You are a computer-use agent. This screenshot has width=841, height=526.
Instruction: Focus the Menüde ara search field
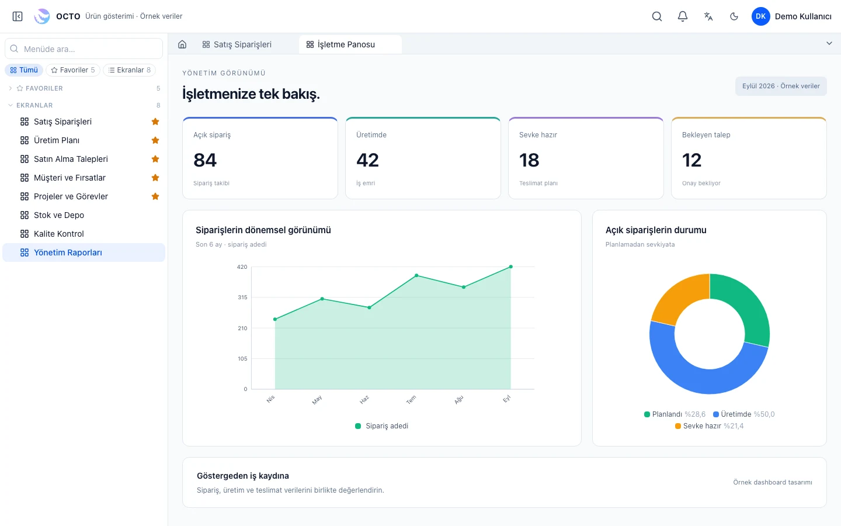(x=84, y=49)
